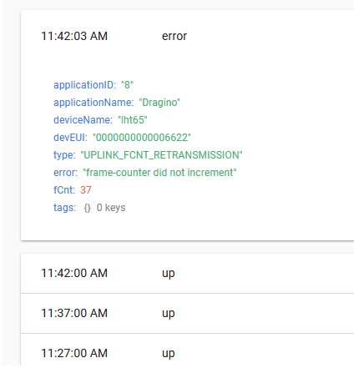Select the devEUI key label
The height and width of the screenshot is (368, 358).
pyautogui.click(x=70, y=138)
